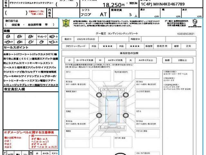Screen dimensions: 206x155
Task: Select the circled ABS equipment cell
Action: point(20,42)
